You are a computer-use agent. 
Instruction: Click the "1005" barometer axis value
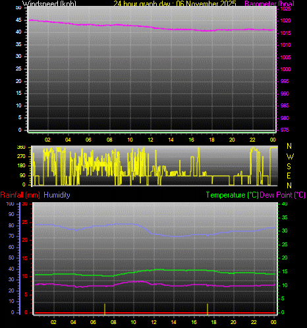[x=286, y=57]
